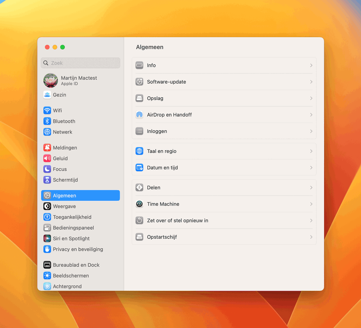Image resolution: width=361 pixels, height=328 pixels.
Task: Expand the Inloggen row chevron
Action: click(311, 131)
